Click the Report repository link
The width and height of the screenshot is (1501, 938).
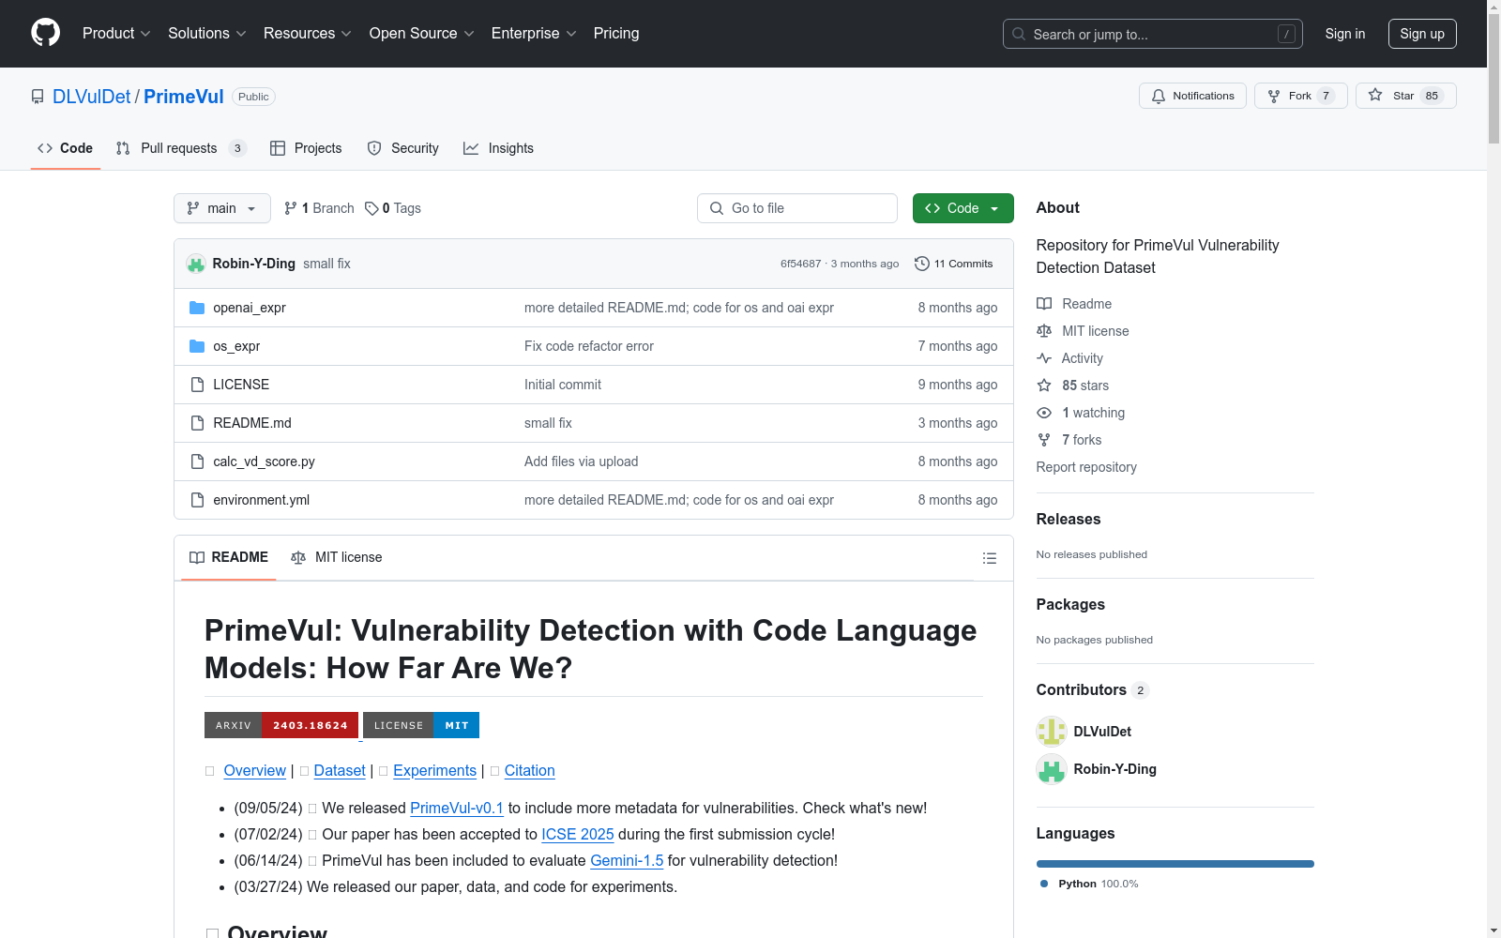[x=1086, y=467]
